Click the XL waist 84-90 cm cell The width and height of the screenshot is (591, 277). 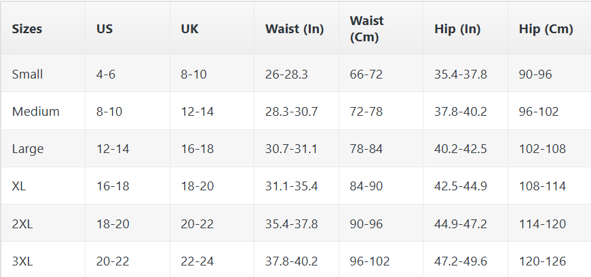[367, 186]
